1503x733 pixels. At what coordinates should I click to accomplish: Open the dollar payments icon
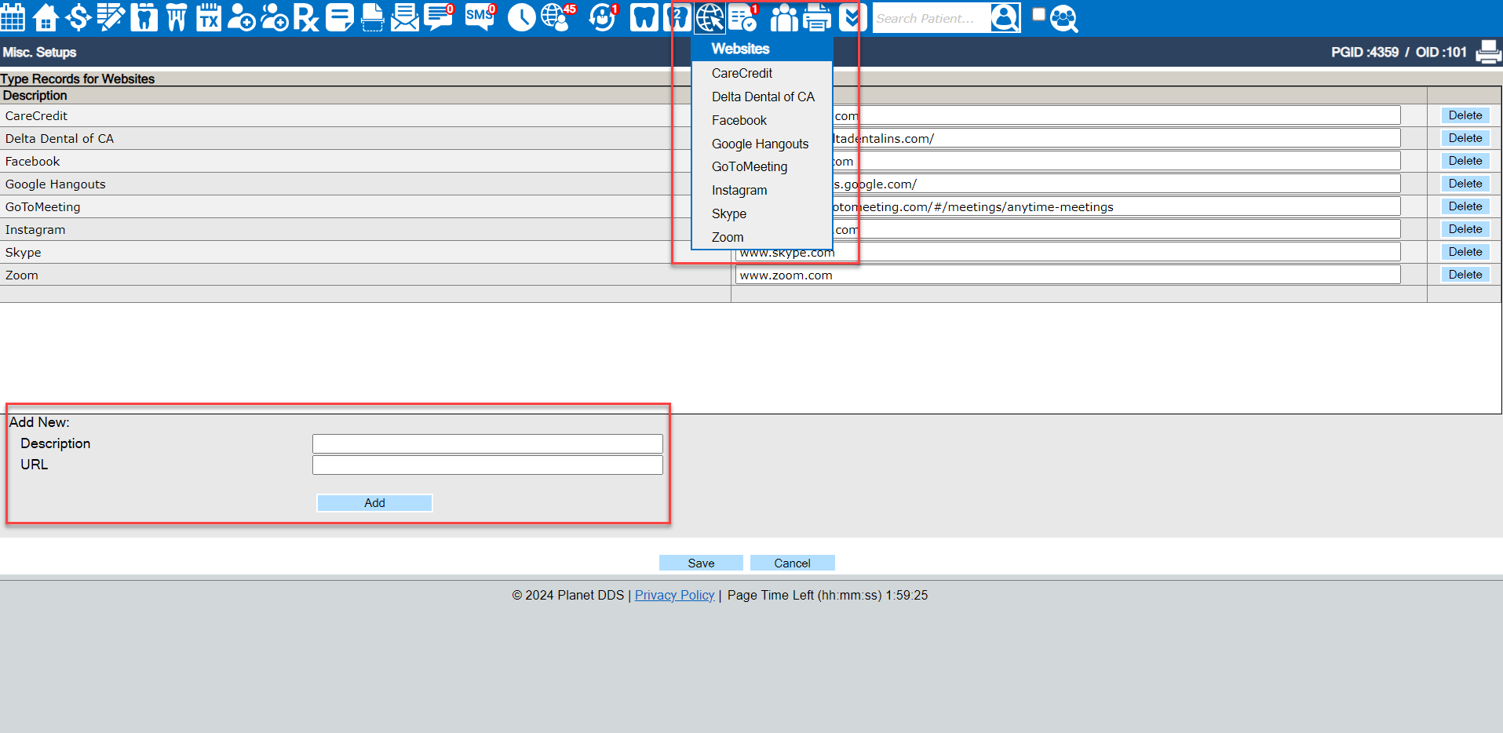[78, 17]
